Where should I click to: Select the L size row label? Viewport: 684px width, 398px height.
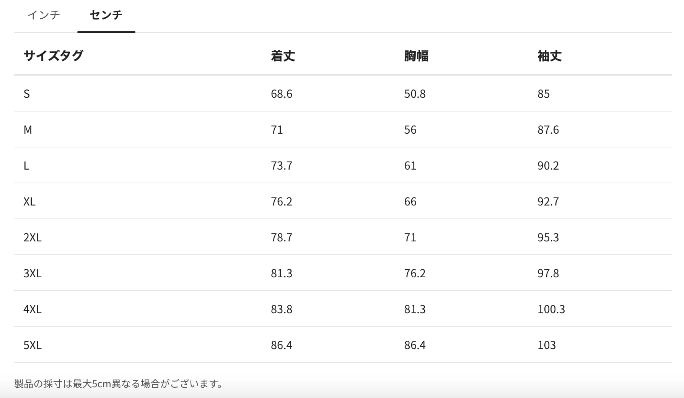pyautogui.click(x=26, y=166)
